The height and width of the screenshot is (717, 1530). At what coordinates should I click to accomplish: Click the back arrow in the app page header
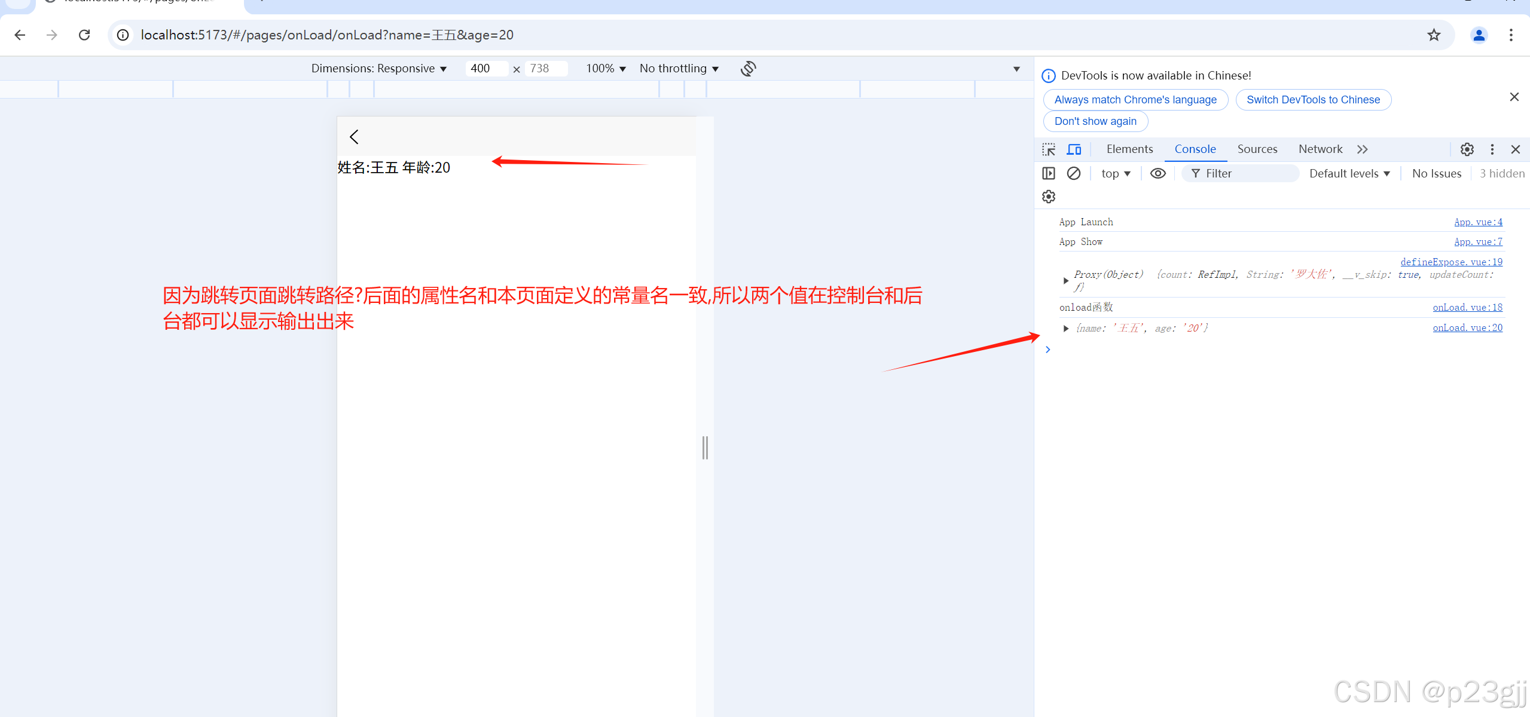pos(354,137)
